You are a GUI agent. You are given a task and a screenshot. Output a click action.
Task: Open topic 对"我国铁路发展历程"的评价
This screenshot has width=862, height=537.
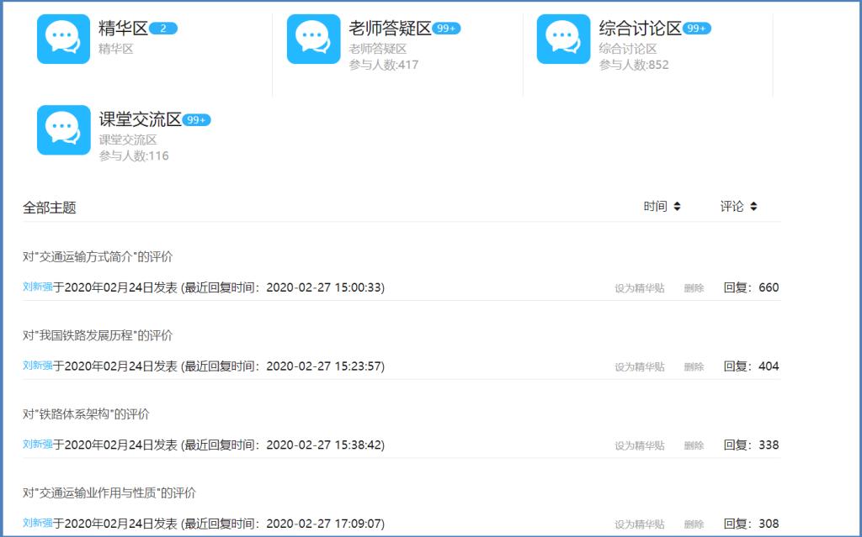(x=98, y=335)
